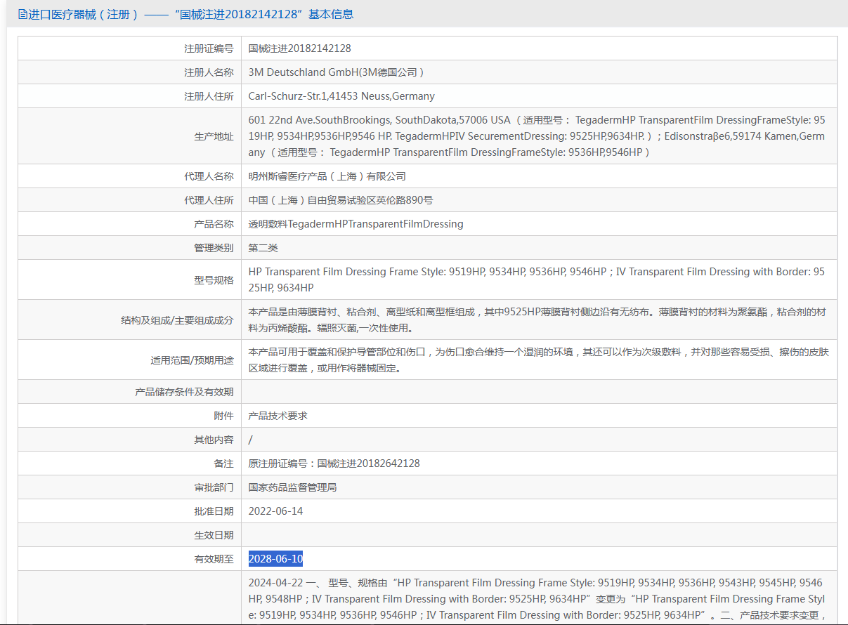Click the 生产地址 label
Image resolution: width=848 pixels, height=625 pixels.
[x=214, y=136]
